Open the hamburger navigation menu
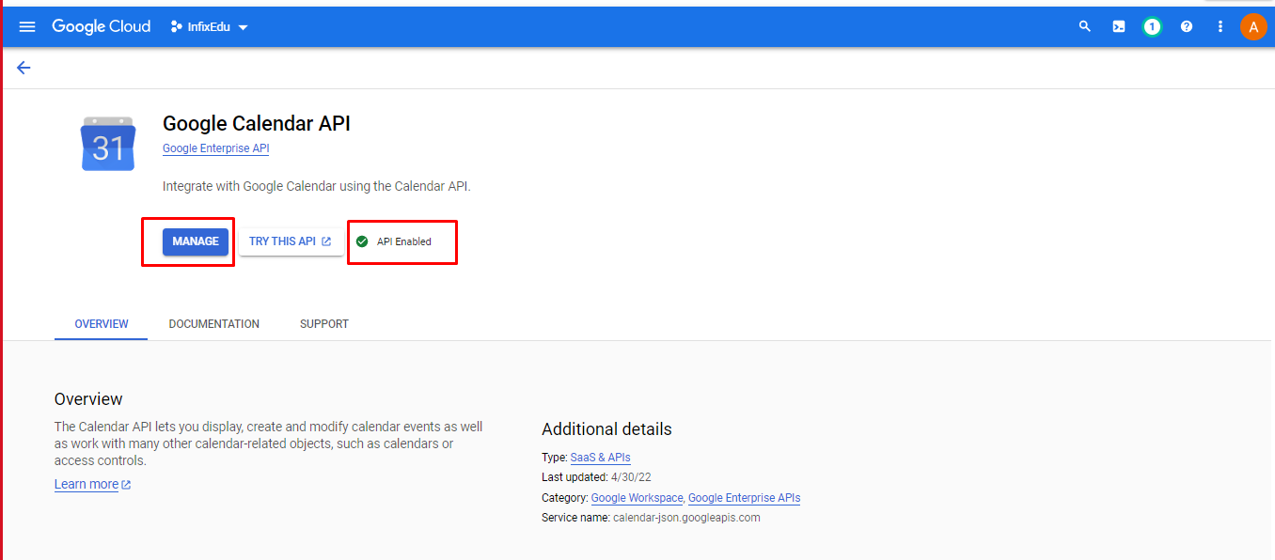This screenshot has width=1275, height=560. tap(27, 26)
